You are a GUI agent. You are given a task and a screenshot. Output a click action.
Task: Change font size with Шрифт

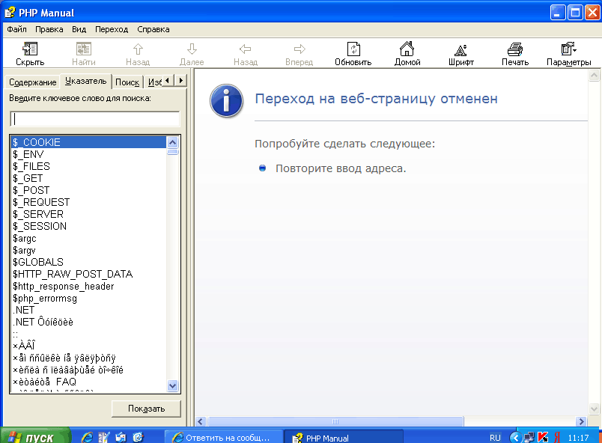(x=461, y=54)
